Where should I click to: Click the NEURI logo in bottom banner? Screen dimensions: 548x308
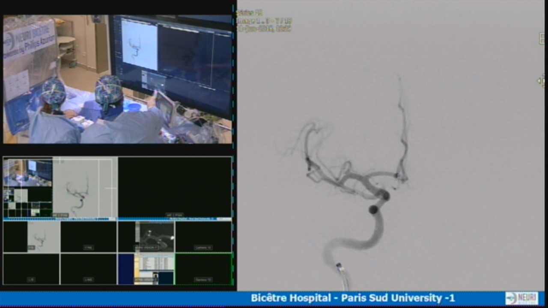tap(521, 298)
